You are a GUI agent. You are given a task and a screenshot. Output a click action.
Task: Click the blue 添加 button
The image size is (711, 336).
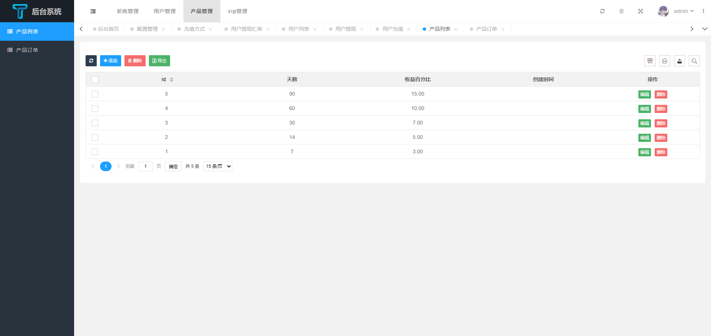110,61
